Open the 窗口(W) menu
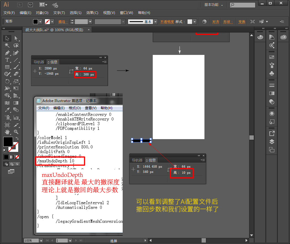Viewport: 290px width, 244px height. 126,13
